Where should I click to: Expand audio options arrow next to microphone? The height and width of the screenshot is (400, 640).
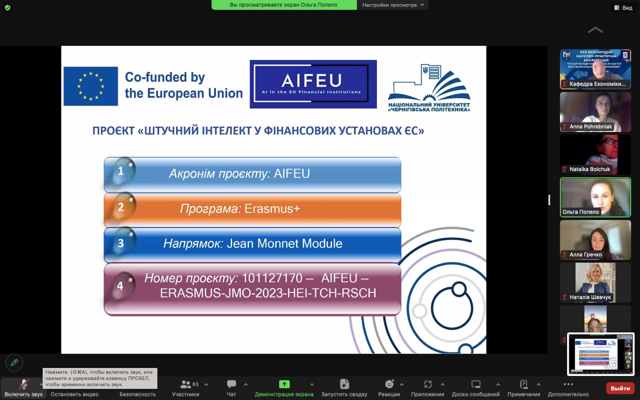tap(41, 384)
